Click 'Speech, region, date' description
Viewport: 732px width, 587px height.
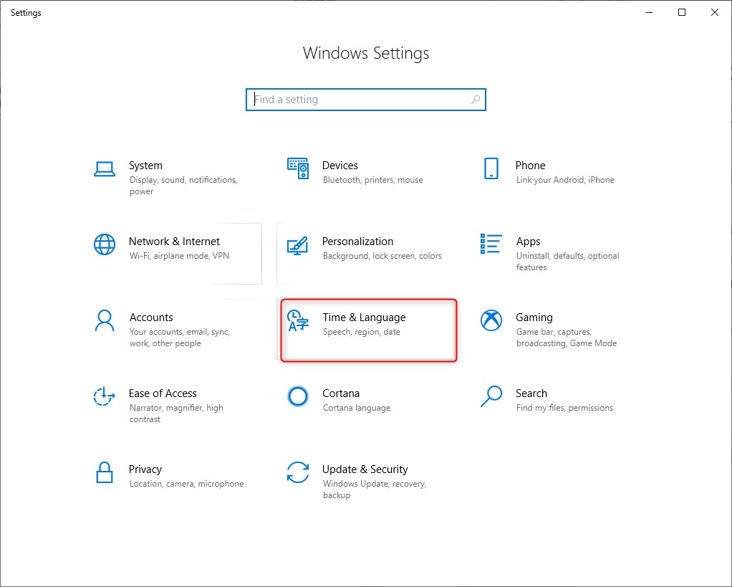[x=361, y=332]
